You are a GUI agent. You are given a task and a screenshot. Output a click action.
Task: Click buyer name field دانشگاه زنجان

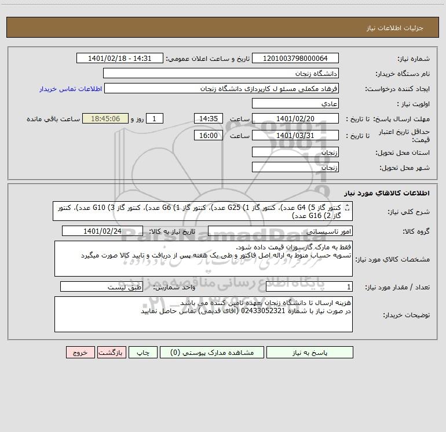tap(221, 73)
